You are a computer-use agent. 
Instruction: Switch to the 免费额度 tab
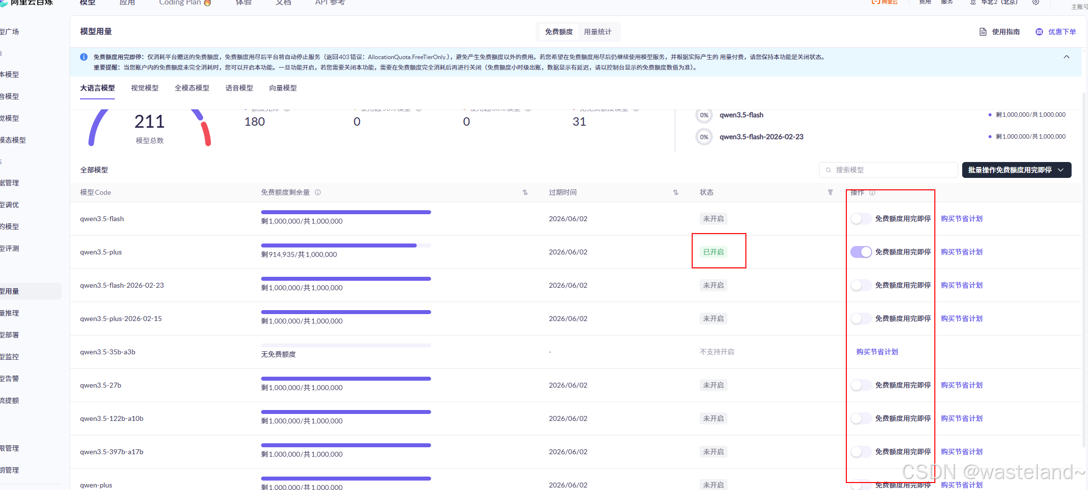click(x=558, y=32)
